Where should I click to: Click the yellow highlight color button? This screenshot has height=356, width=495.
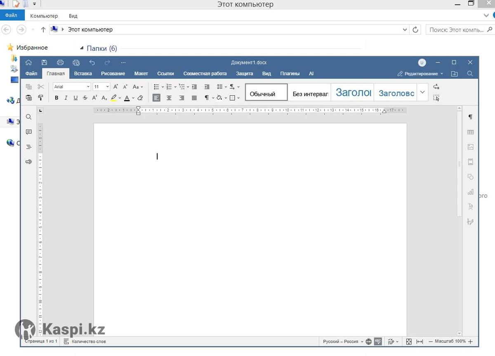pyautogui.click(x=114, y=98)
